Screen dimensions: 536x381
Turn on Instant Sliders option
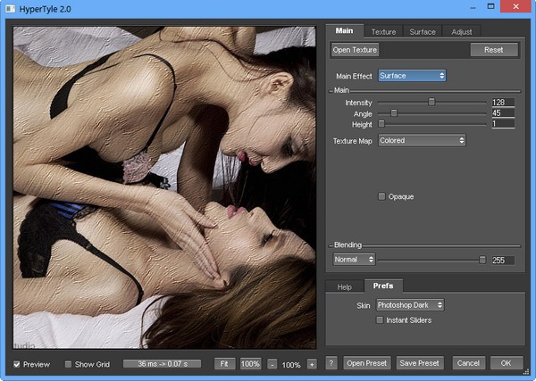380,320
